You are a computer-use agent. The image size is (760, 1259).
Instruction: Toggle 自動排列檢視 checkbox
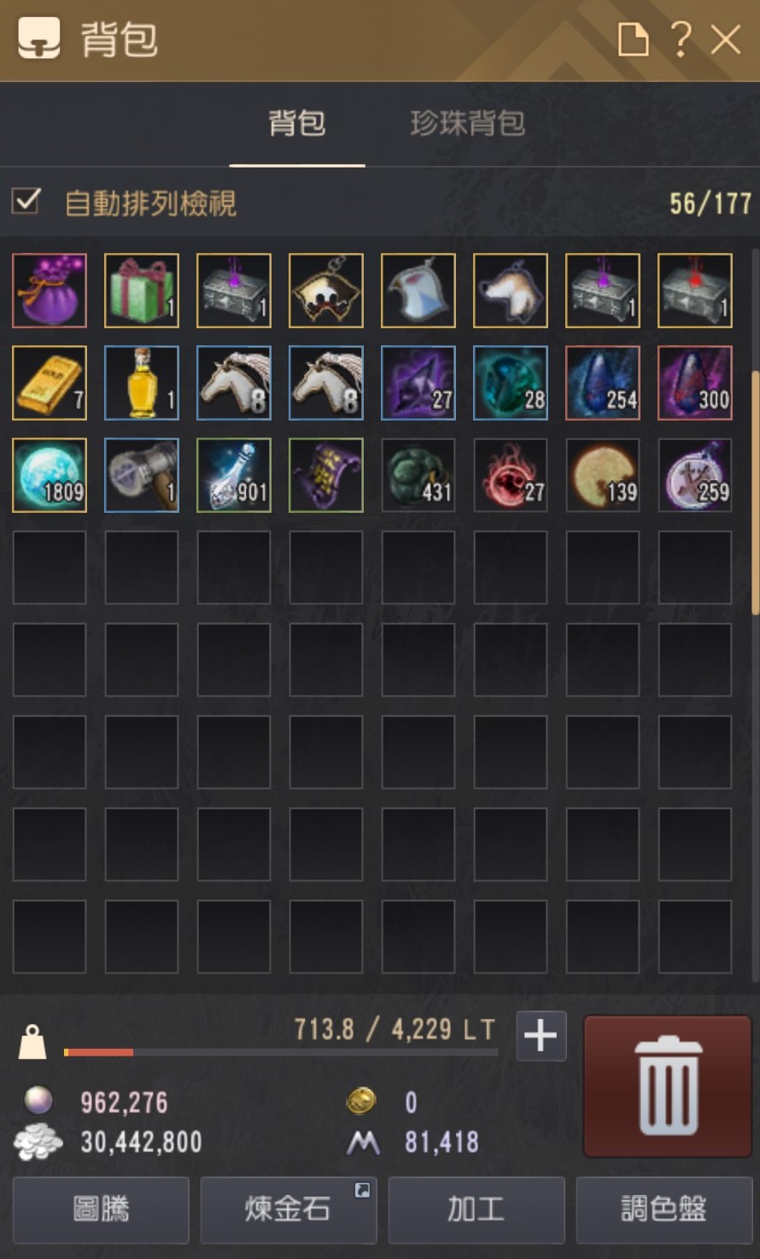[x=26, y=202]
